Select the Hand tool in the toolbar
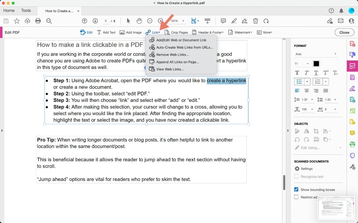Viewport: 358px width, 223px height. click(139, 21)
